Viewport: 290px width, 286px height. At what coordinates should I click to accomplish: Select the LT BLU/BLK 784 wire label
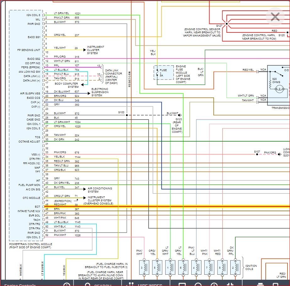[66, 70]
